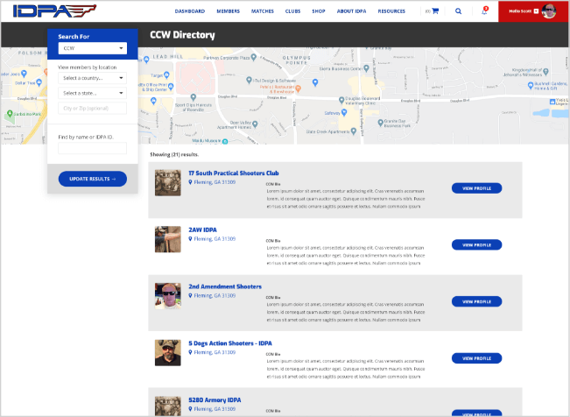Open the Matches menu
Screen dimensions: 570x417
click(262, 11)
